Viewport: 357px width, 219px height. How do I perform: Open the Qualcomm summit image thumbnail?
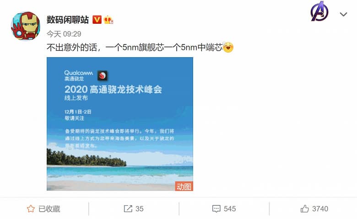[x=120, y=124]
